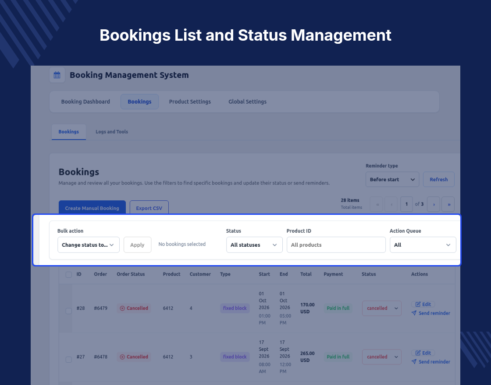The height and width of the screenshot is (385, 491).
Task: Open the cancelled status dropdown for booking #27
Action: (x=382, y=357)
